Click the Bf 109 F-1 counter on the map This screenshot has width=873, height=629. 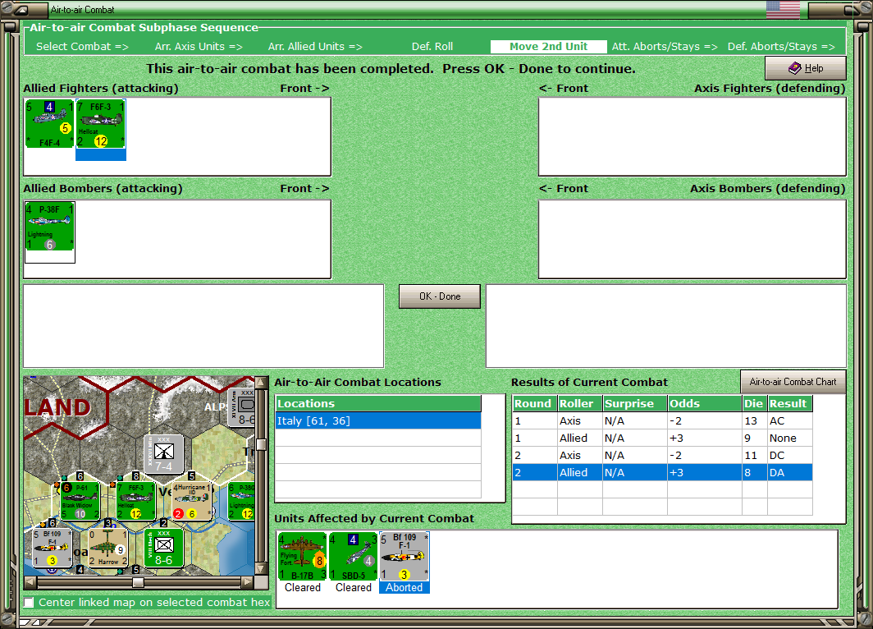53,548
